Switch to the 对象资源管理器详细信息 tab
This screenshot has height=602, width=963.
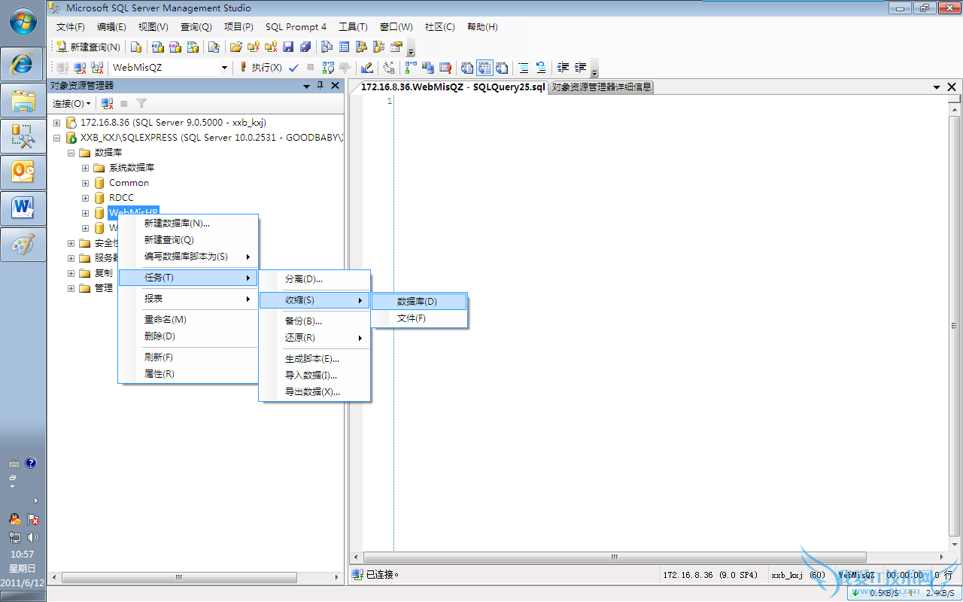[601, 87]
